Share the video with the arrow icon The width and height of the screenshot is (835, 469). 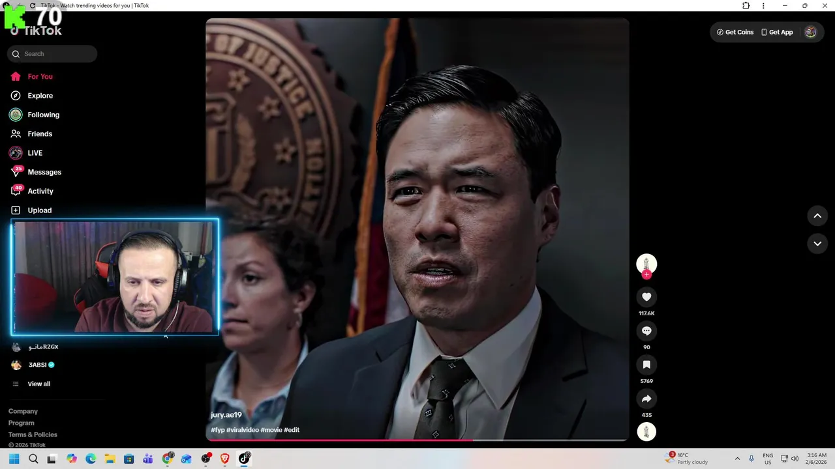point(646,399)
